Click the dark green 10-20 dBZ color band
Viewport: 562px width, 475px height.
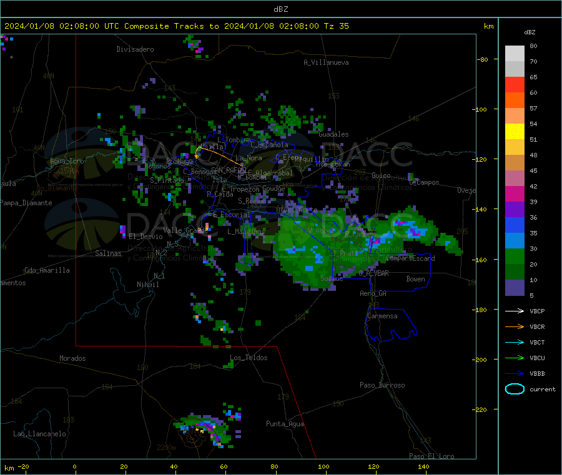pyautogui.click(x=515, y=272)
